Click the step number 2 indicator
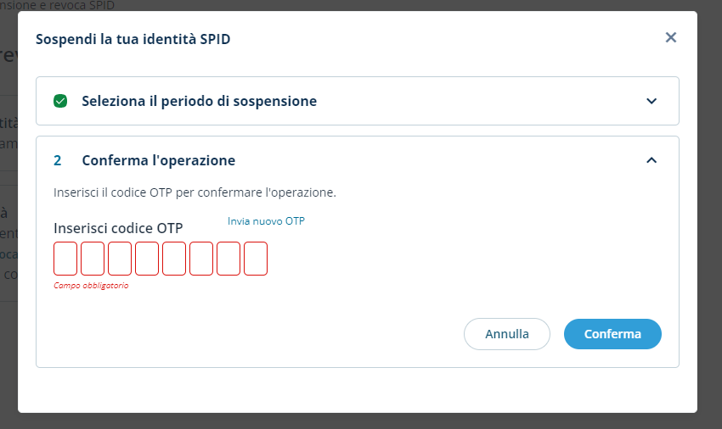 coord(58,160)
